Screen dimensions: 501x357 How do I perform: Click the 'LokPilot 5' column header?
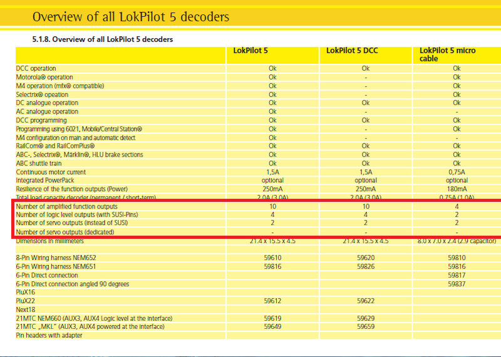click(250, 51)
